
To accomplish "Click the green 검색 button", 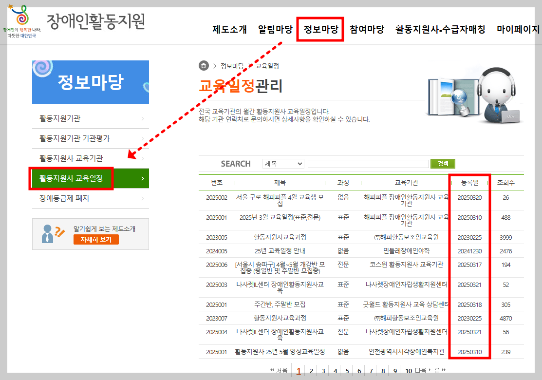I will coord(443,164).
